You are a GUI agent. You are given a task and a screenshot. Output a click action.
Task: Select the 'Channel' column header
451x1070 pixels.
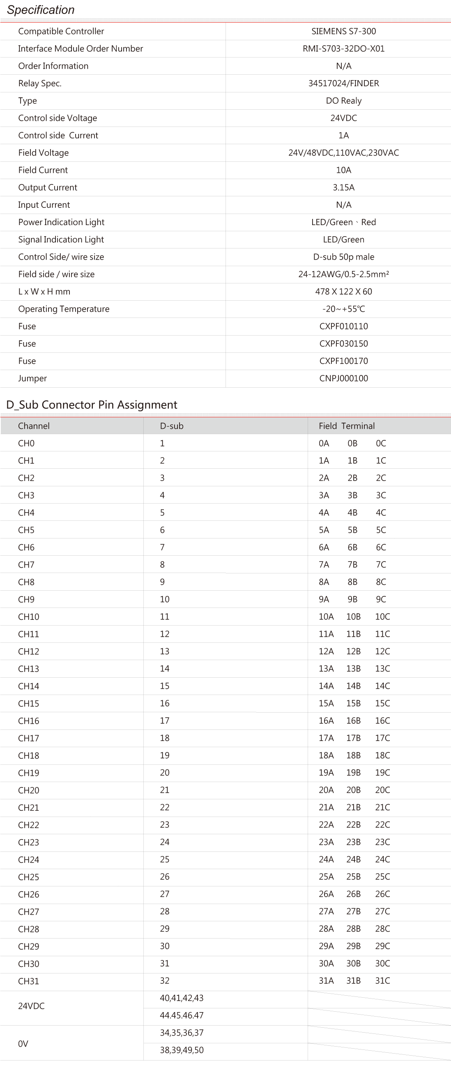coord(34,426)
